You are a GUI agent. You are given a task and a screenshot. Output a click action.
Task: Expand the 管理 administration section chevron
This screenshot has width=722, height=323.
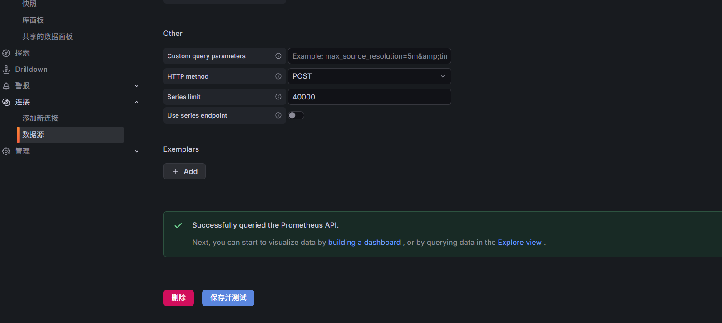click(x=137, y=151)
